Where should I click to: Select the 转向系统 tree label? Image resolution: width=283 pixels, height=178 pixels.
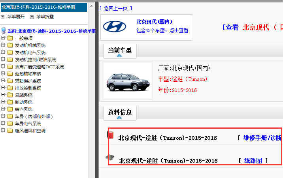pos(24,109)
